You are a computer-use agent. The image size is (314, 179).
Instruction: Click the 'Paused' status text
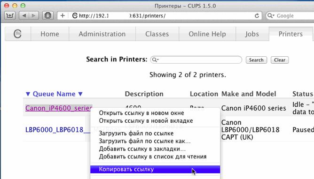point(303,130)
